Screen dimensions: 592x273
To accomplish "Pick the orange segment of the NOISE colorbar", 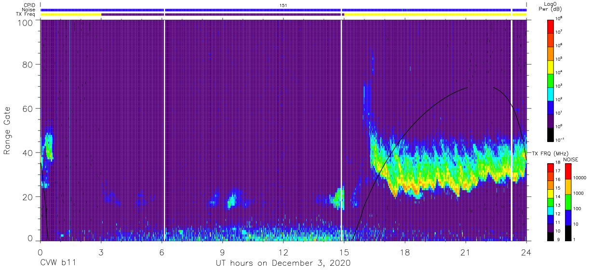I will point(568,187).
